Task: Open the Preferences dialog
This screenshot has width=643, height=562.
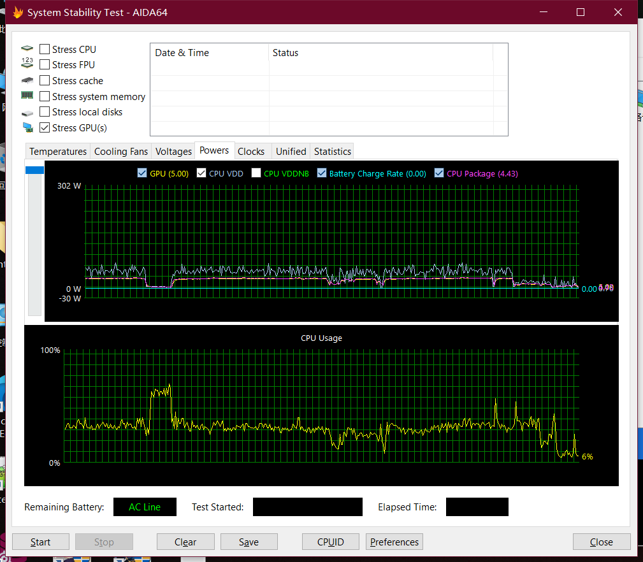Action: pyautogui.click(x=394, y=542)
